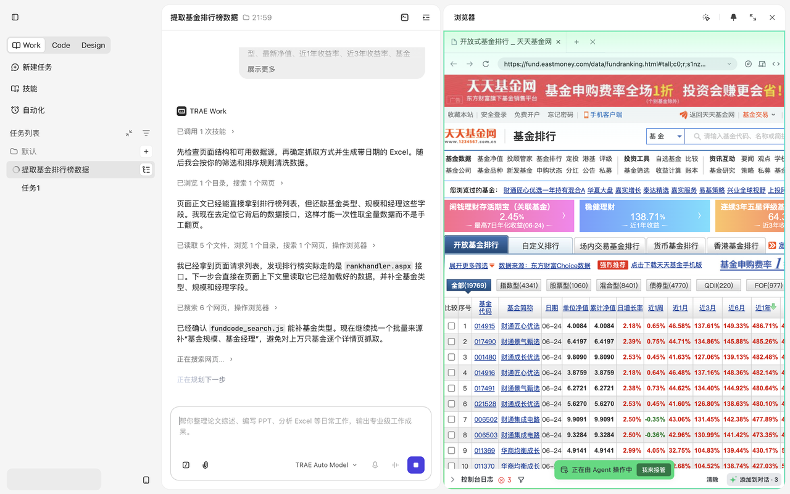Image resolution: width=790 pixels, height=494 pixels.
Task: Stop the running agent task
Action: tap(416, 465)
